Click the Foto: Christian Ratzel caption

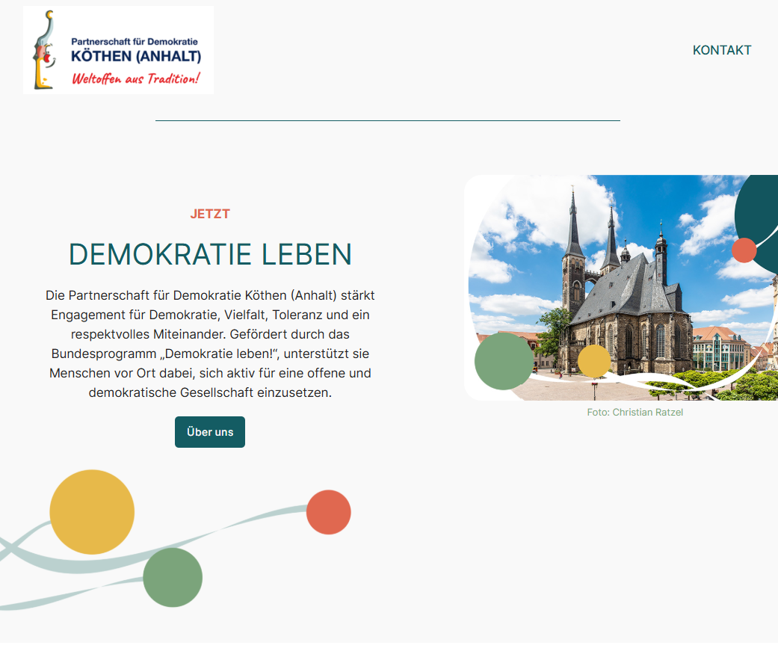[x=635, y=412]
